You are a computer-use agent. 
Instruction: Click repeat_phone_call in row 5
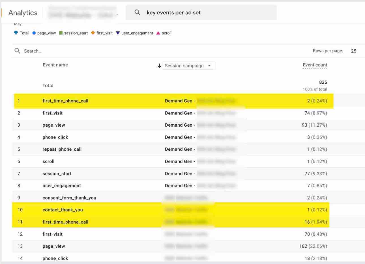coord(62,149)
